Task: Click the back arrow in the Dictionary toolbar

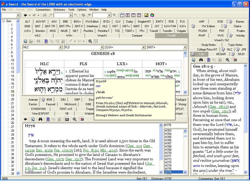Action: [x=25, y=119]
